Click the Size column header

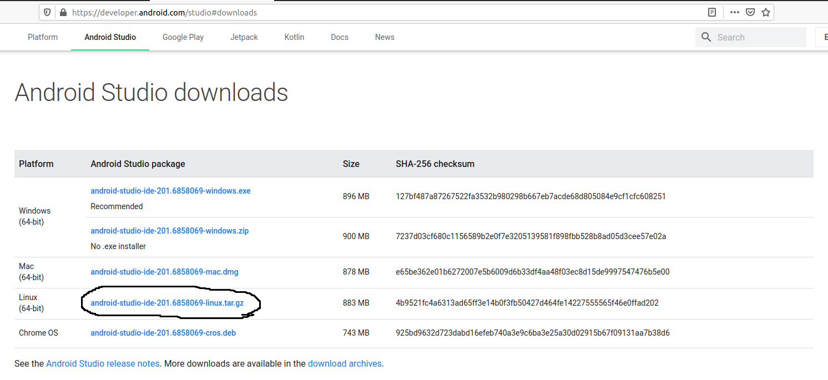[x=351, y=164]
